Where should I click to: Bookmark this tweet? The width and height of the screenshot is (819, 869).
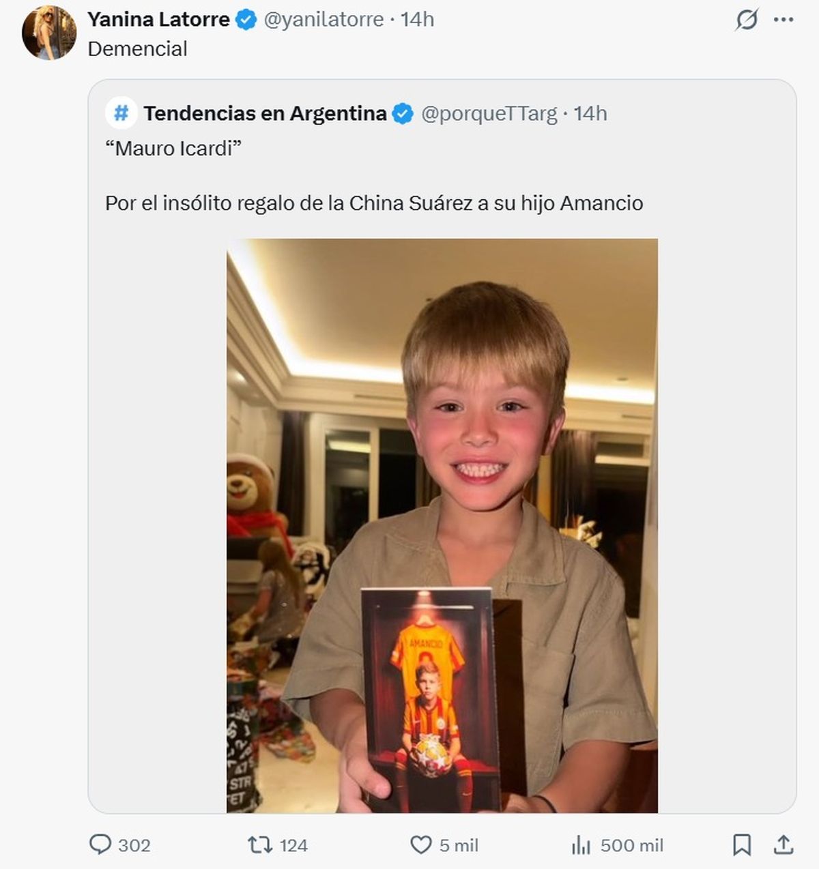(x=741, y=845)
